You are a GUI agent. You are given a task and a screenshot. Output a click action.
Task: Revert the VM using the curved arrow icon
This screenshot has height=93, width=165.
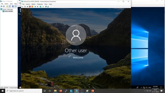[43, 7]
